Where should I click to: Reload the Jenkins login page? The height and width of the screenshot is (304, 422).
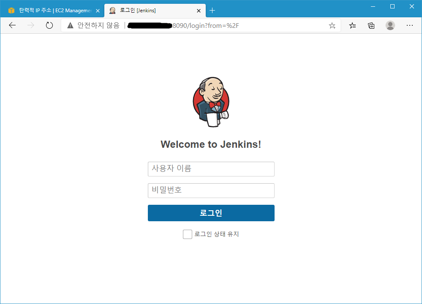click(49, 25)
